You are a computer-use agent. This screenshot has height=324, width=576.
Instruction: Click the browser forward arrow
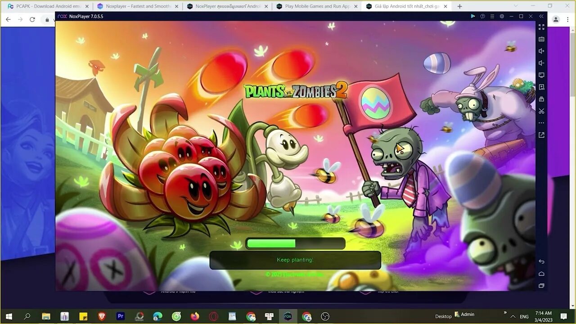coord(20,19)
